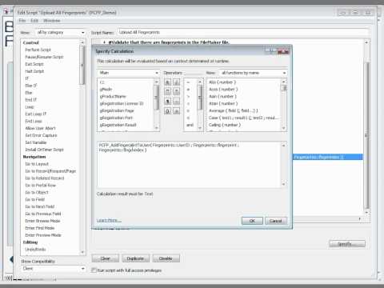Select Enter Browse Mode script step
Viewport: 384px width, 288px height.
pyautogui.click(x=42, y=221)
